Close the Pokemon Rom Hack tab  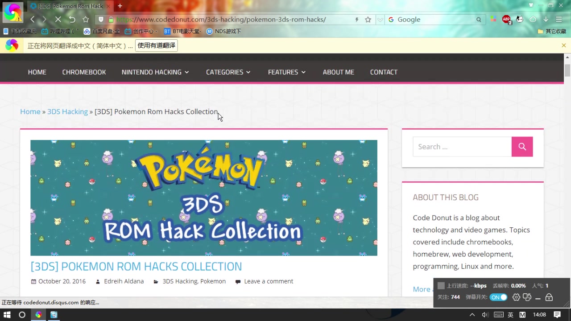tap(108, 6)
